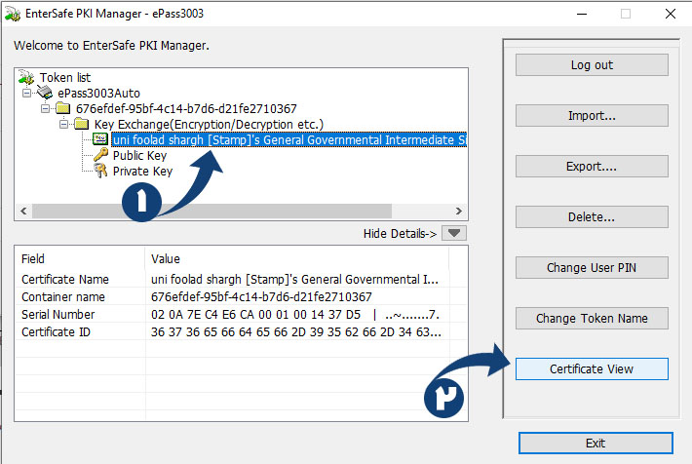
Task: Collapse the ePass3003Auto tree node
Action: point(26,93)
